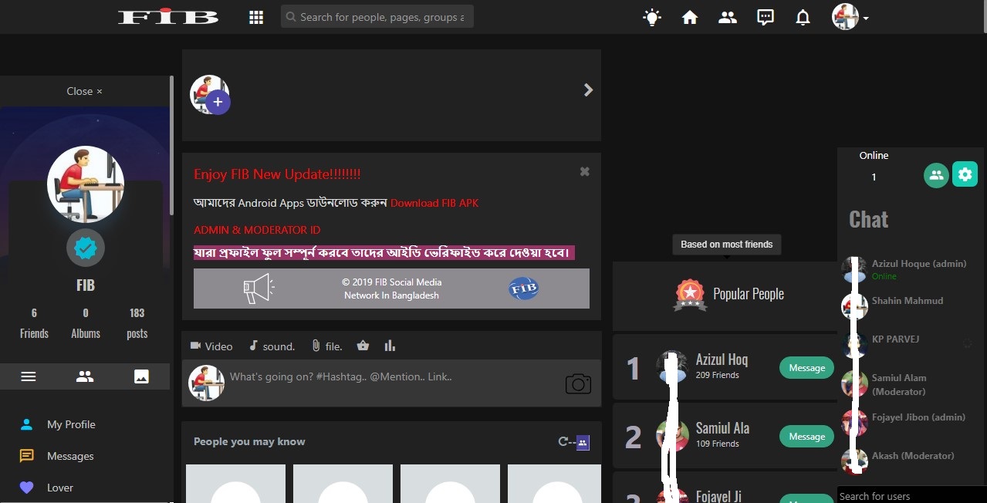The height and width of the screenshot is (503, 987).
Task: Dismiss the FIB New Update announcement
Action: [585, 171]
